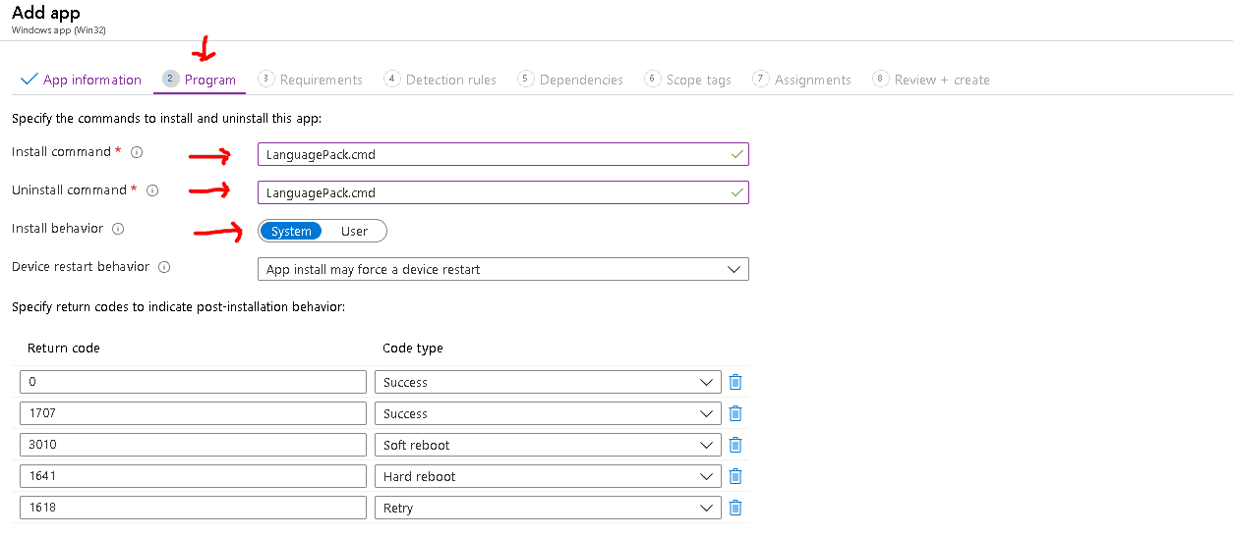1233x538 pixels.
Task: Show info tooltip for Install behavior
Action: pyautogui.click(x=118, y=229)
